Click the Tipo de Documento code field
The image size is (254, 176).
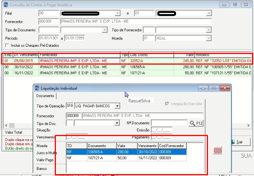tap(49, 30)
